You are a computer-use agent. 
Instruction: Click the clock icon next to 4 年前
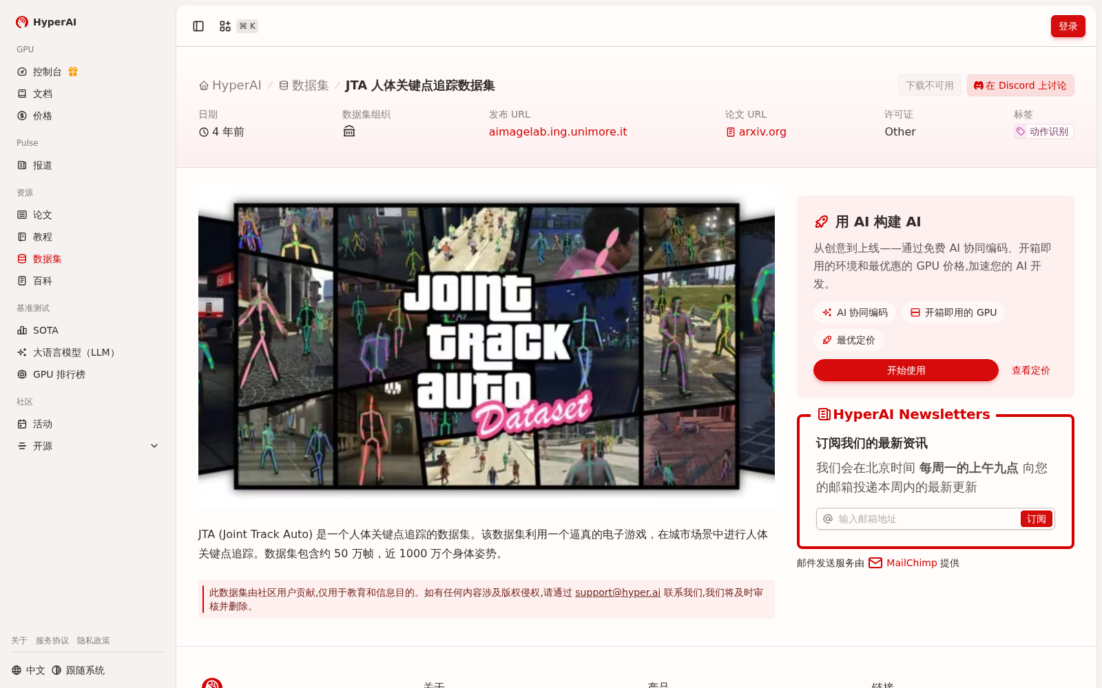tap(204, 132)
